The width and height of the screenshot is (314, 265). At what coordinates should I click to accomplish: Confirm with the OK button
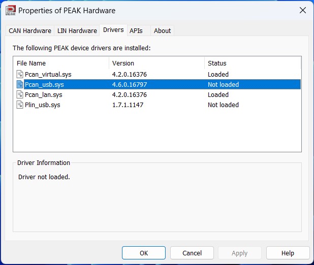point(144,253)
